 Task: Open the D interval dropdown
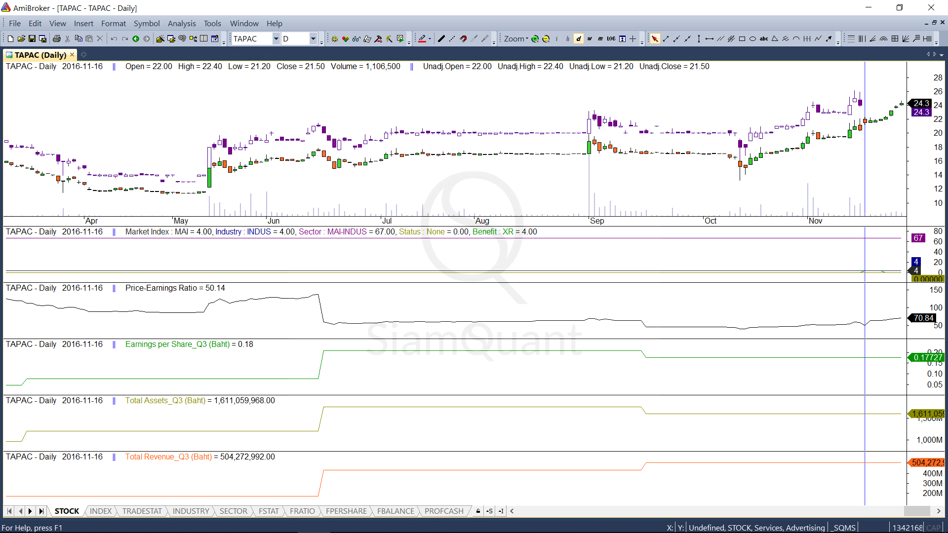click(x=313, y=39)
